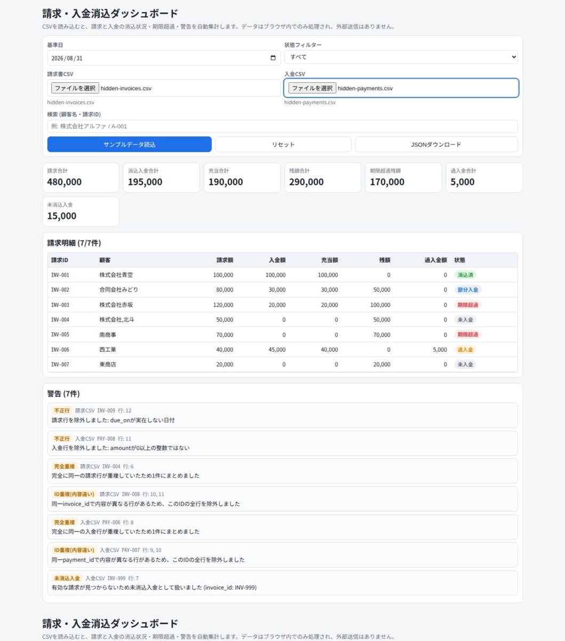Click the 顧客 column header

click(x=105, y=260)
